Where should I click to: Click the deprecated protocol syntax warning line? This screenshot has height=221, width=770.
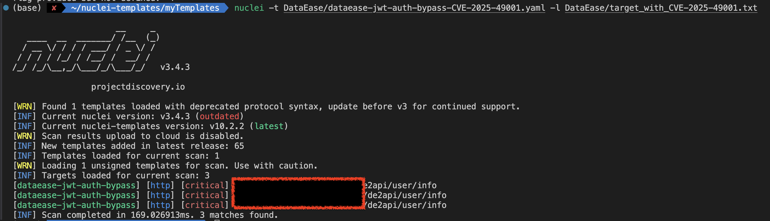[280, 107]
